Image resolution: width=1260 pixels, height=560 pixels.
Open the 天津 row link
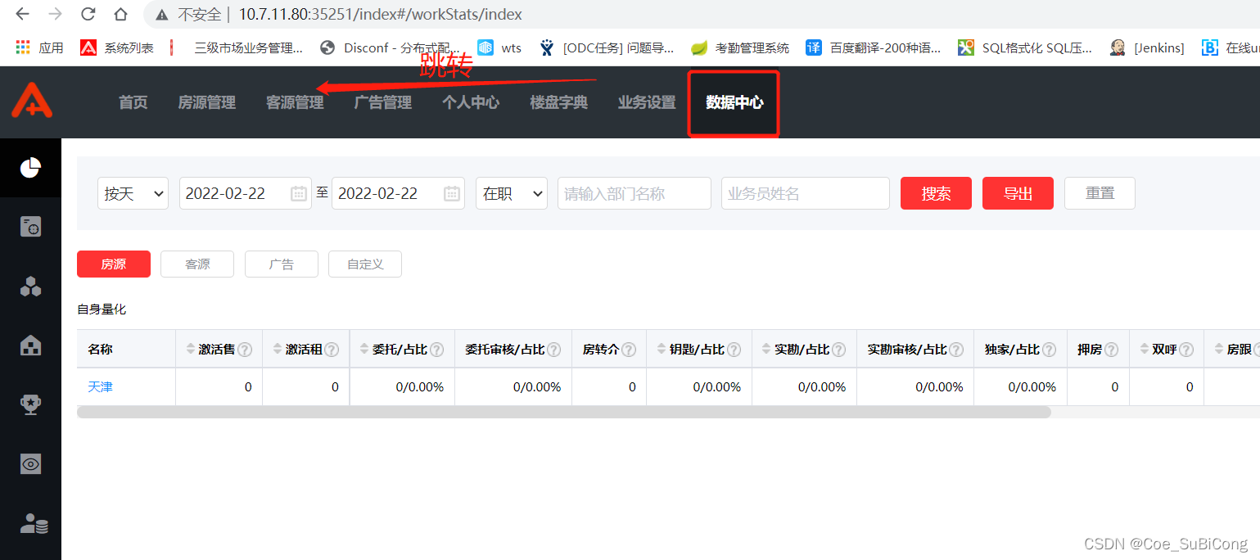tap(101, 386)
